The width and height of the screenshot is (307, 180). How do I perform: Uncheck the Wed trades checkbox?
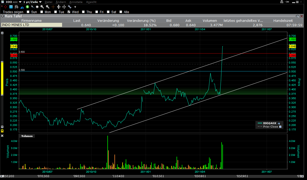(x=69, y=12)
